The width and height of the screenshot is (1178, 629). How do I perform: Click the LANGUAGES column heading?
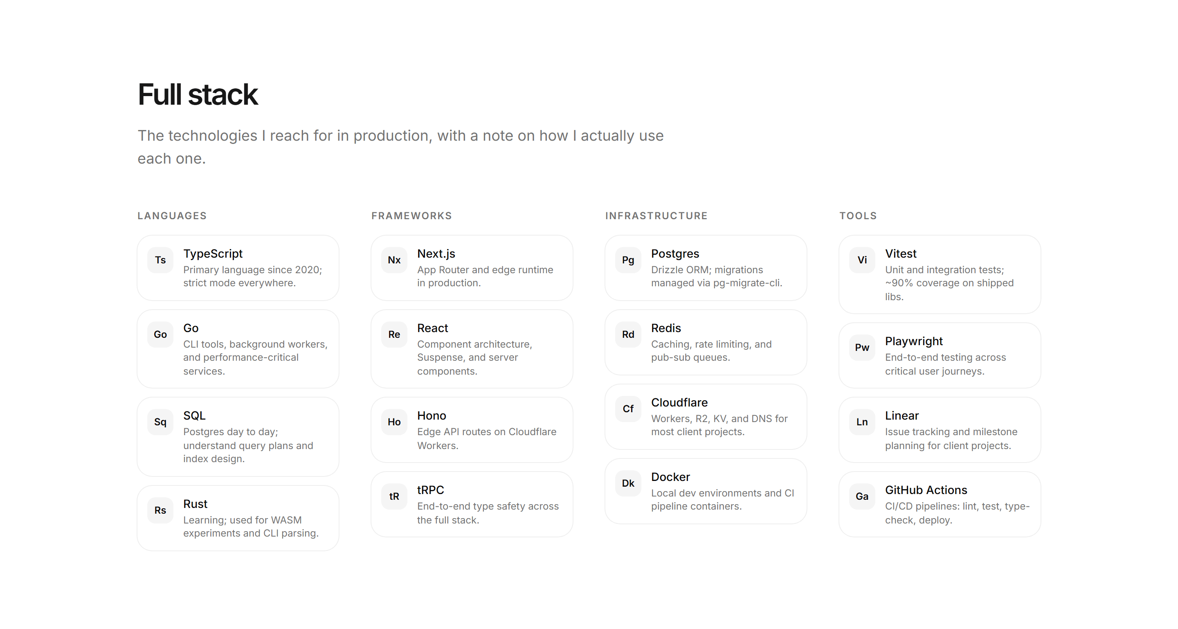click(x=172, y=216)
